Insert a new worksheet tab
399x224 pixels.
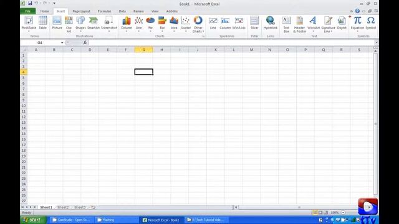click(93, 207)
